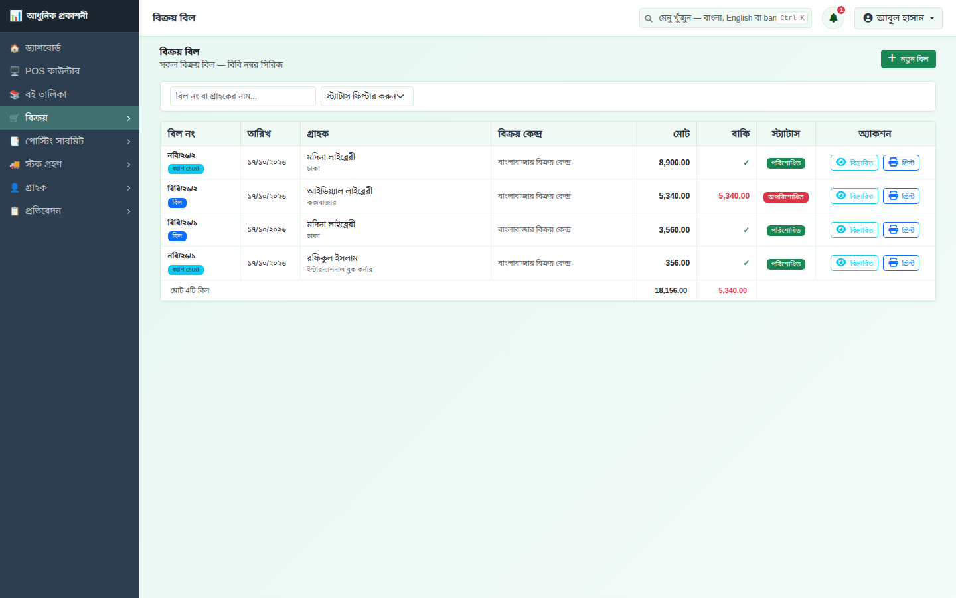
Task: Expand the প্রতিবেদন sidebar menu
Action: pos(70,211)
